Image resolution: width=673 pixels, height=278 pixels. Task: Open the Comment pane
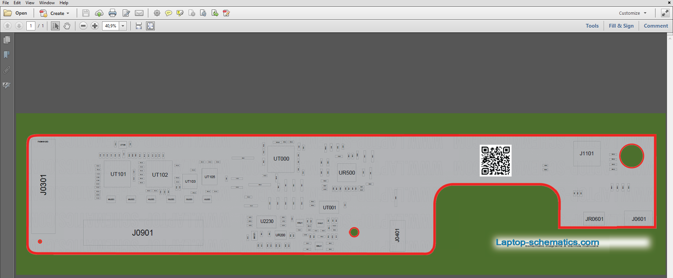pyautogui.click(x=656, y=26)
